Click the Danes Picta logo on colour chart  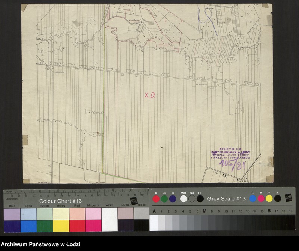pyautogui.click(x=134, y=201)
